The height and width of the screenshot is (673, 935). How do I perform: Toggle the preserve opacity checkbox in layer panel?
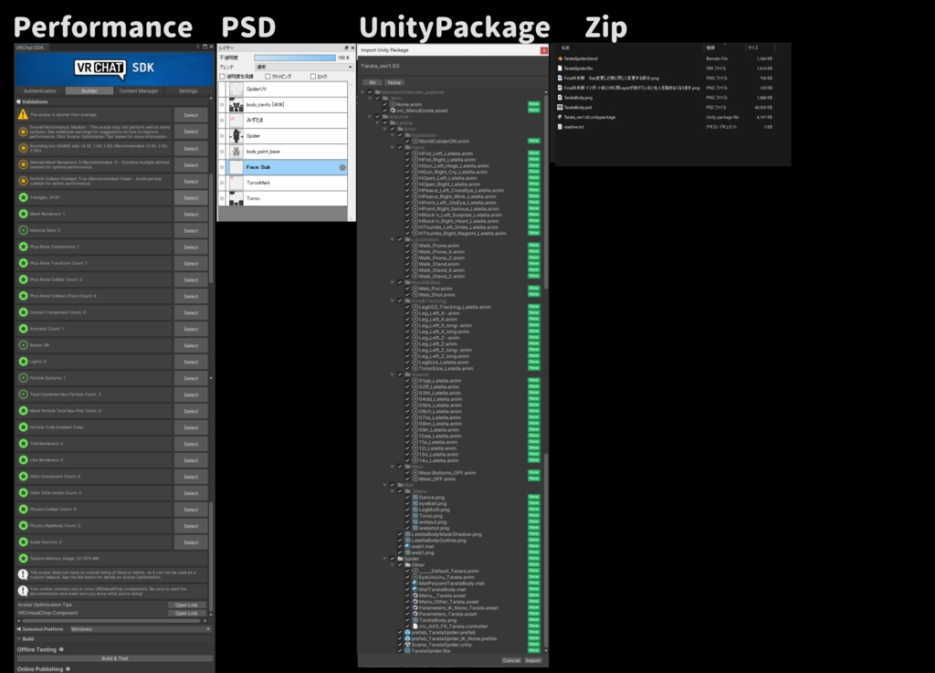tap(222, 77)
